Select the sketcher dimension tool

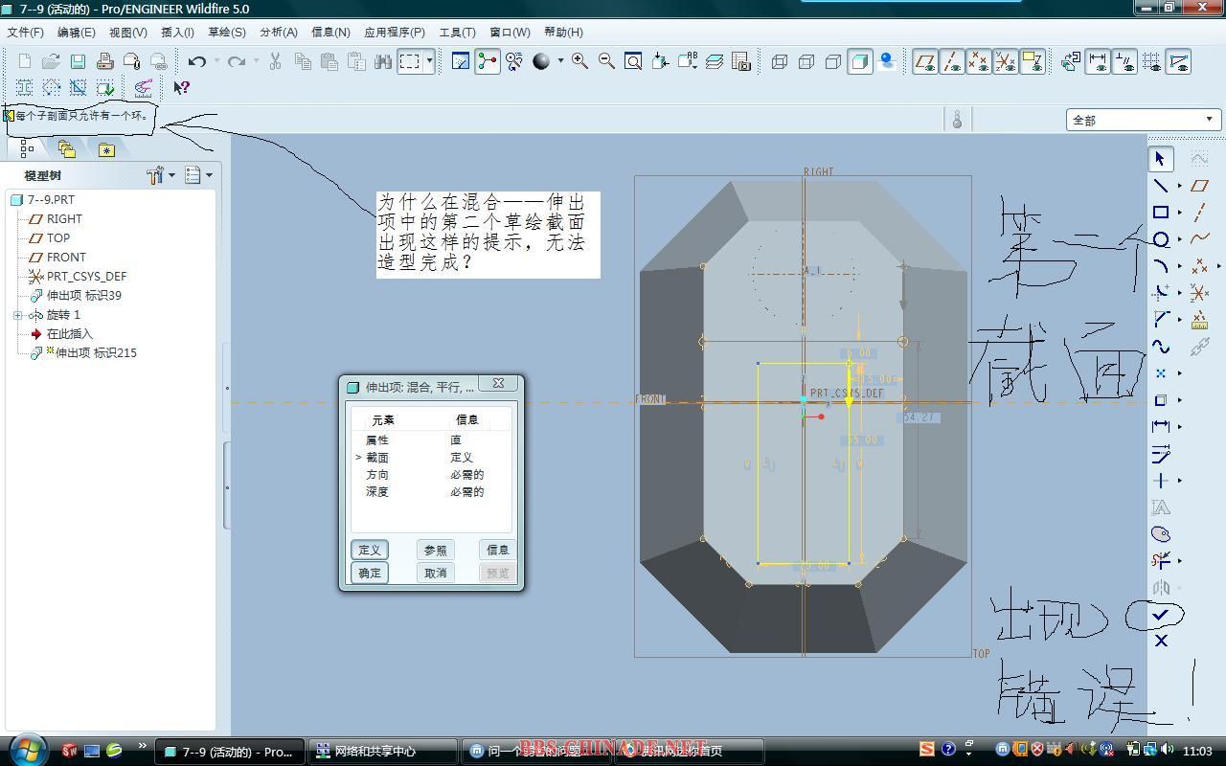point(1161,426)
